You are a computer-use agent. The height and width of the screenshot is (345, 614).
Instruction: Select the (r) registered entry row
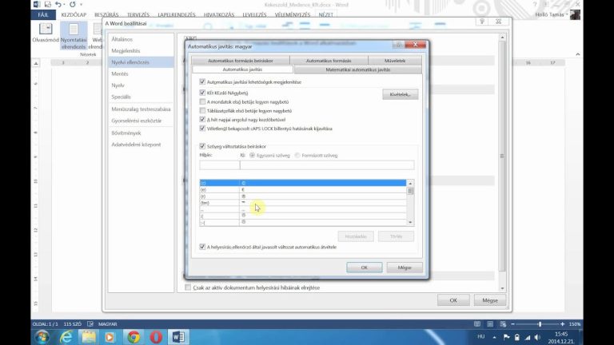[x=303, y=196]
